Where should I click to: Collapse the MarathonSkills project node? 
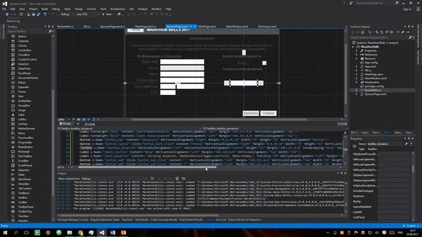353,47
